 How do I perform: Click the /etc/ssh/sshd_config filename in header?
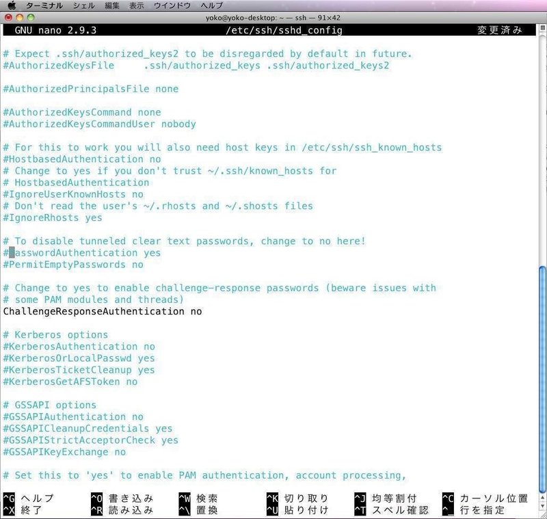tap(284, 30)
